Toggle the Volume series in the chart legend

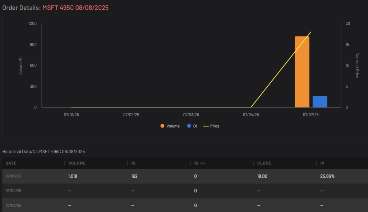170,126
